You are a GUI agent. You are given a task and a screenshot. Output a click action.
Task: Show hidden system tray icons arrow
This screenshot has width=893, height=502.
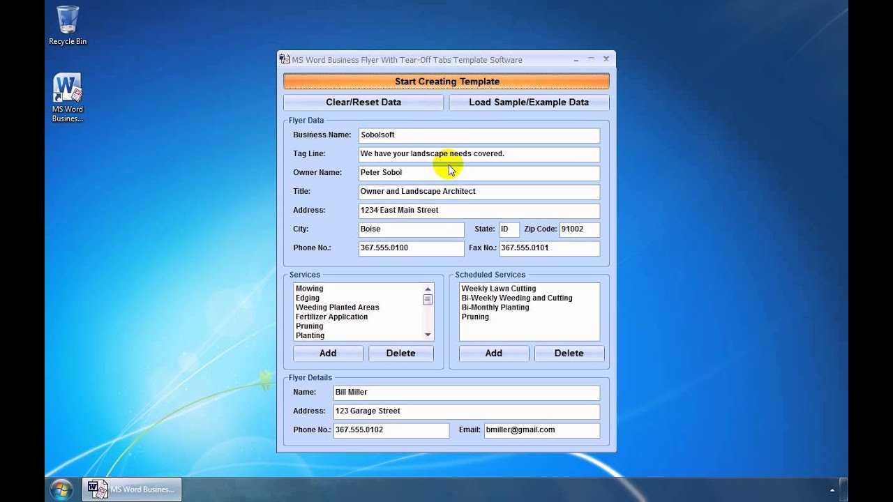click(832, 490)
